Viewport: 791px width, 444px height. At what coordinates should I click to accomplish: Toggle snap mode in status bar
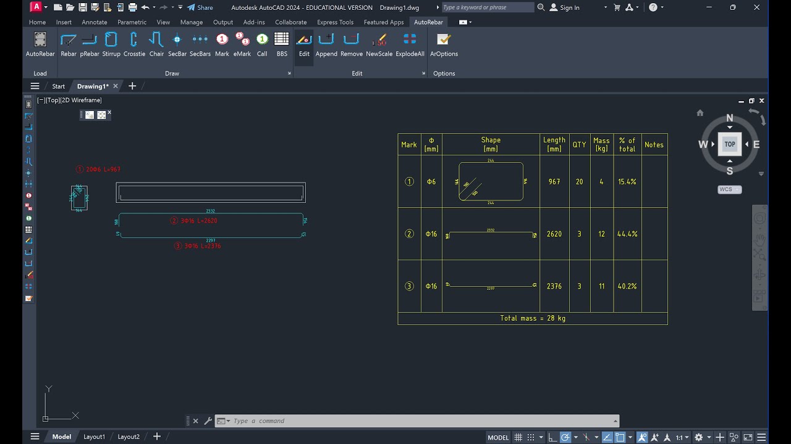(531, 437)
